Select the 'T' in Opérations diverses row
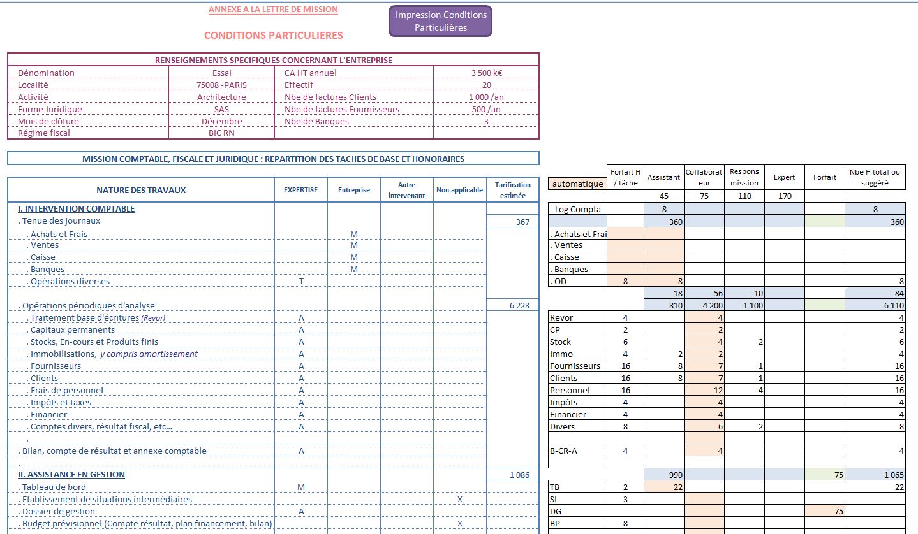The width and height of the screenshot is (918, 534). pyautogui.click(x=301, y=282)
